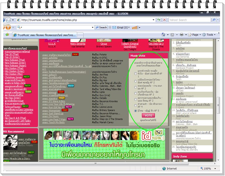Open the zoom 100% dropdown arrow

click(215, 169)
